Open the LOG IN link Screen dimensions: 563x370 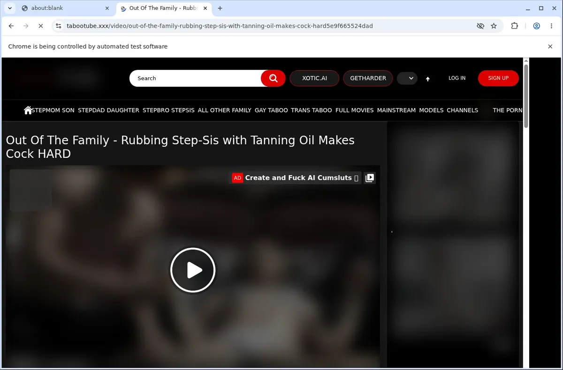[457, 78]
